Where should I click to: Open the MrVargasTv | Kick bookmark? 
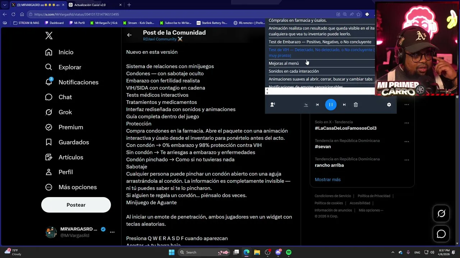click(x=104, y=23)
